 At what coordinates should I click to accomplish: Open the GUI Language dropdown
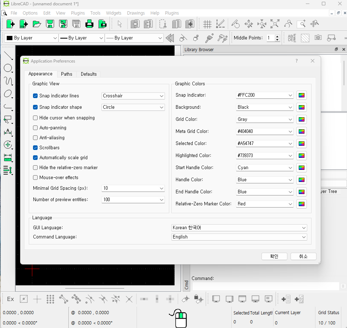tap(239, 228)
